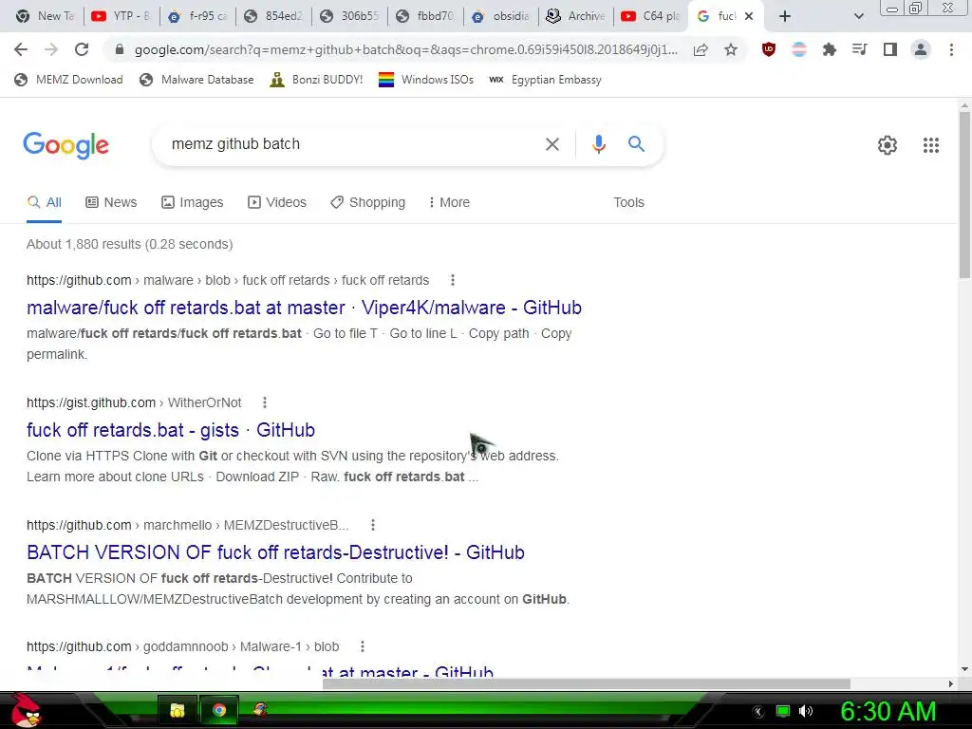Share this page icon in address bar
The height and width of the screenshot is (729, 972).
701,49
